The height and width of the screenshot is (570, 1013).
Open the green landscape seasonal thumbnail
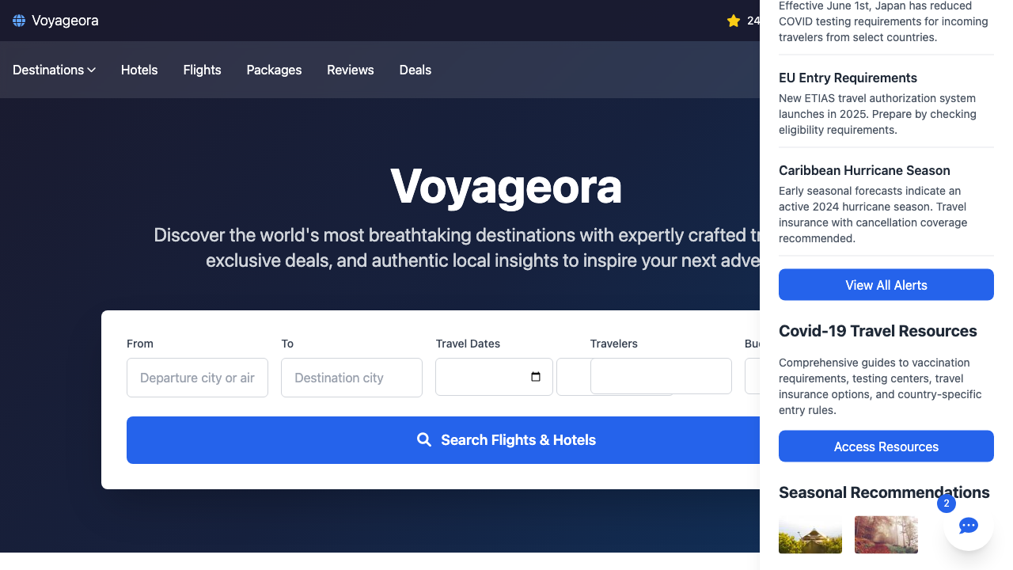pos(810,535)
